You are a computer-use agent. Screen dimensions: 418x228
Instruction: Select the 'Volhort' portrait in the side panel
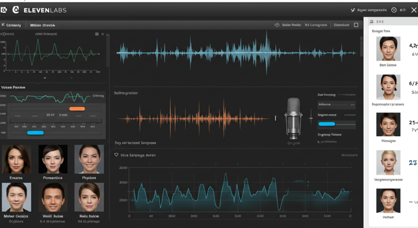[388, 201]
